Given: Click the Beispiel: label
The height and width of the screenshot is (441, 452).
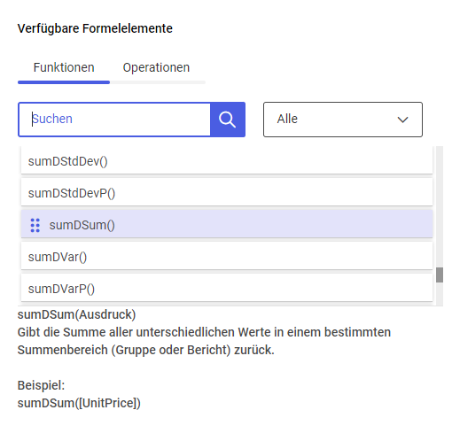Looking at the screenshot, I should pos(41,385).
